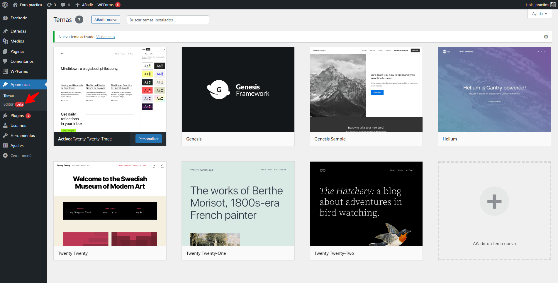This screenshot has width=558, height=283.
Task: Open the Genesis Framework theme screenshot
Action: click(x=238, y=89)
